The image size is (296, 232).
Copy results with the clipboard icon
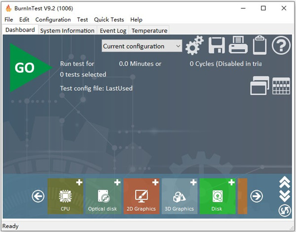click(x=260, y=45)
